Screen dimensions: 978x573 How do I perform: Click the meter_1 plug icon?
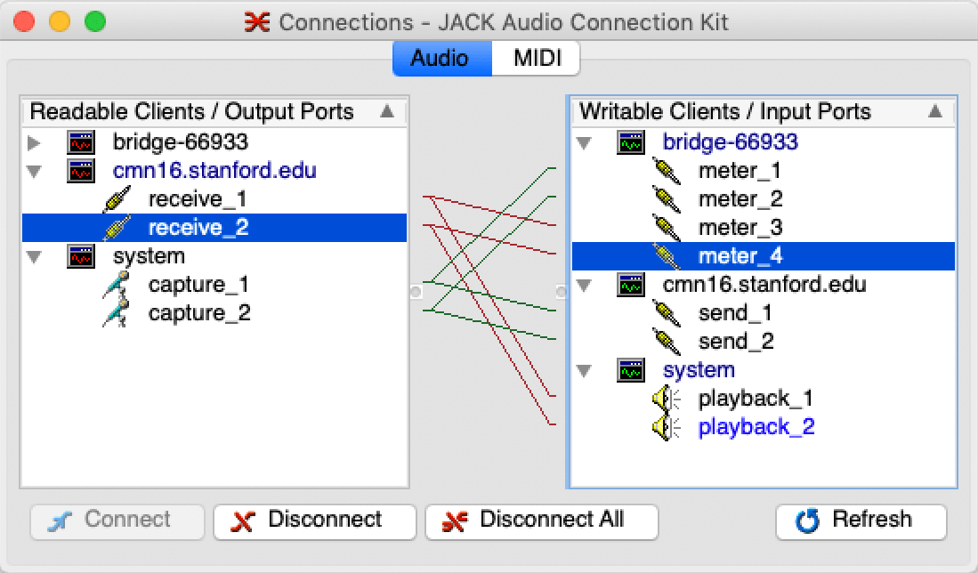pos(667,170)
